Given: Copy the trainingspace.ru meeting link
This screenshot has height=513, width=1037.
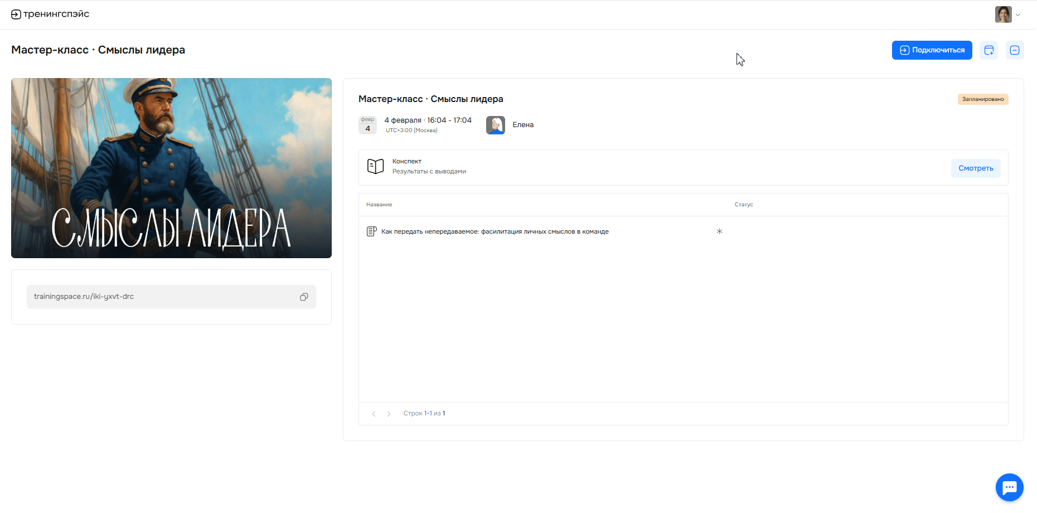Looking at the screenshot, I should [304, 297].
